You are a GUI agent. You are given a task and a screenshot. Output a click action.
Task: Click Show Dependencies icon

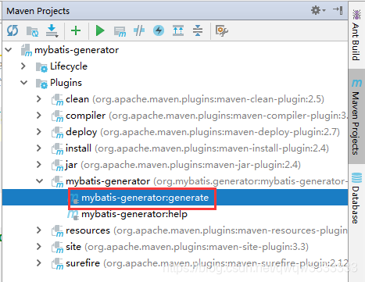[x=178, y=30]
